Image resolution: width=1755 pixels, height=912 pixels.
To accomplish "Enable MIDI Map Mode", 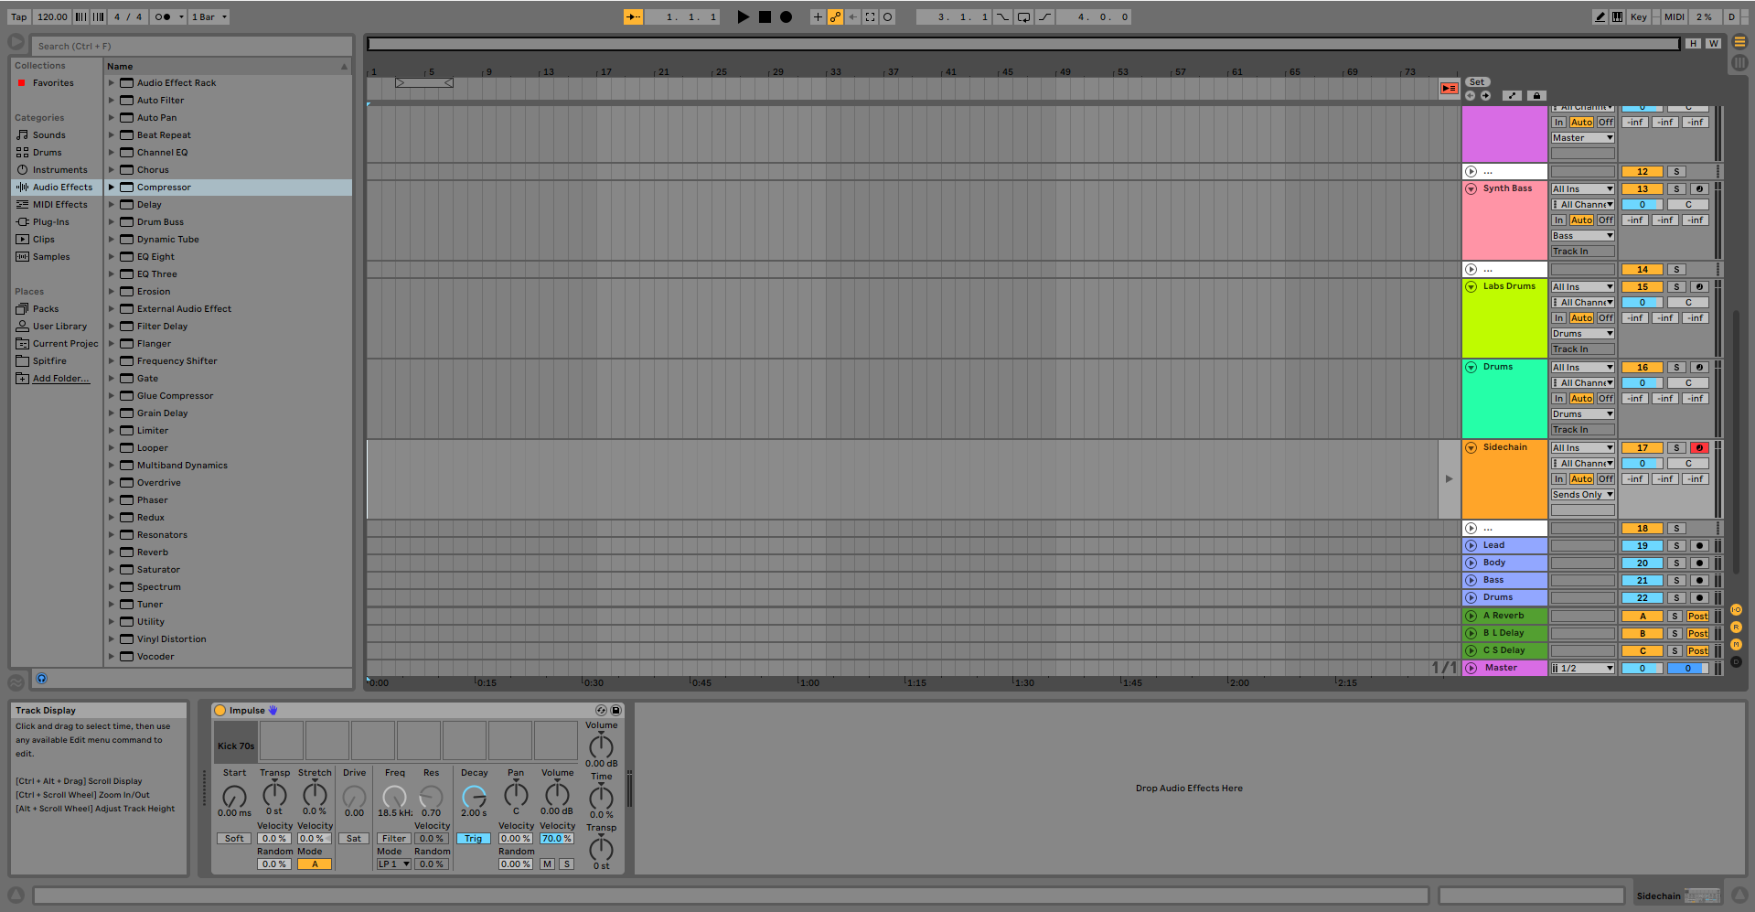I will 1675,16.
